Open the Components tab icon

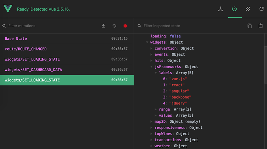point(221,9)
